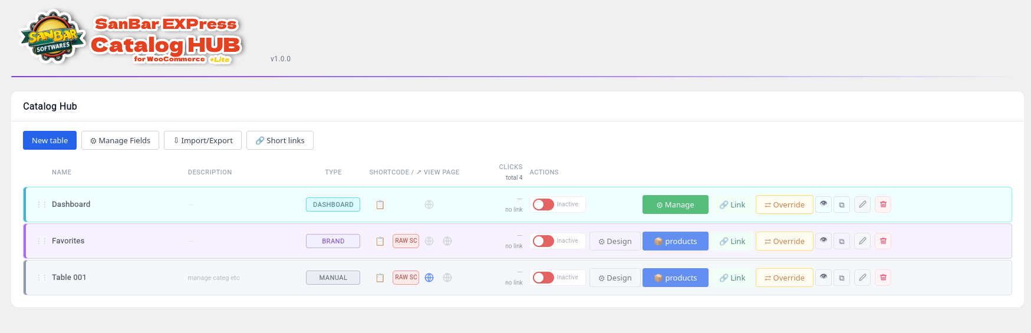Delete Table 001 with trash icon
The width and height of the screenshot is (1031, 333).
[883, 278]
